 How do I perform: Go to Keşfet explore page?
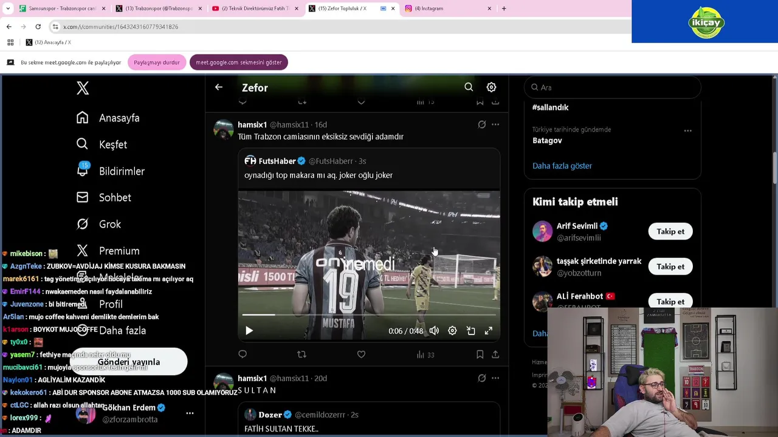coord(102,144)
